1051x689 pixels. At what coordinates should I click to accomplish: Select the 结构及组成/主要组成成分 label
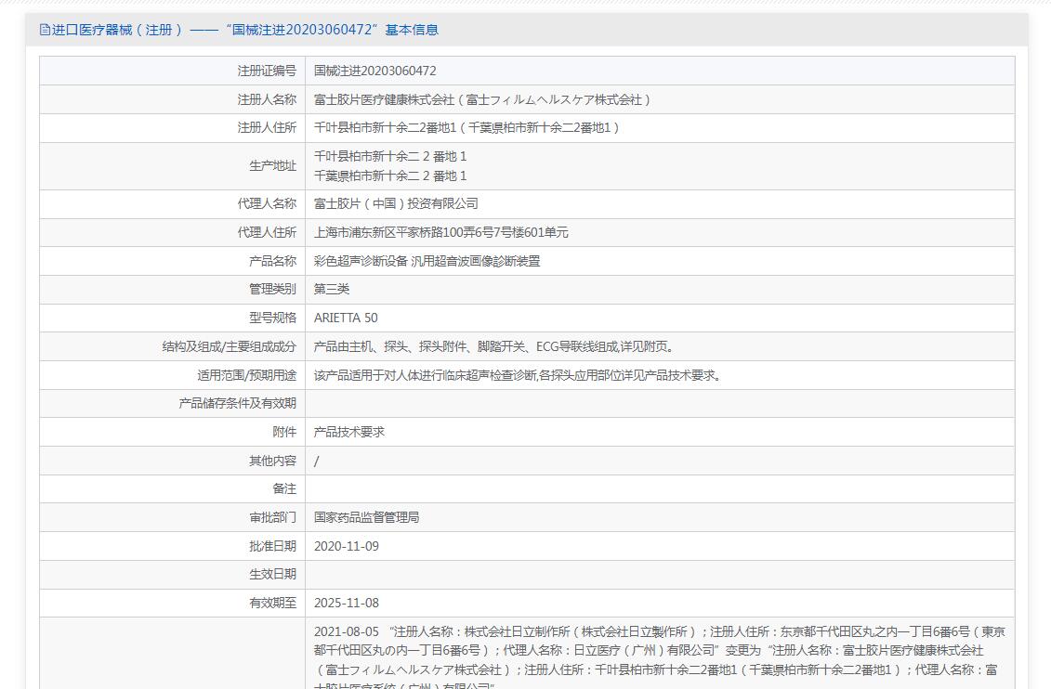tap(230, 346)
